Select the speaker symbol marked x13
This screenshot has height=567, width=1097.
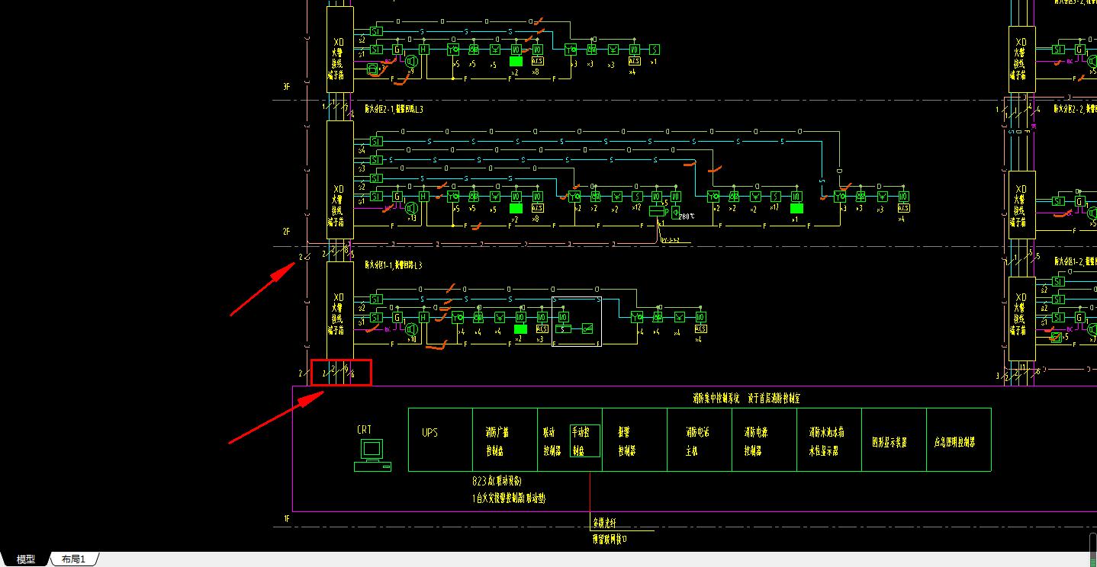point(410,207)
